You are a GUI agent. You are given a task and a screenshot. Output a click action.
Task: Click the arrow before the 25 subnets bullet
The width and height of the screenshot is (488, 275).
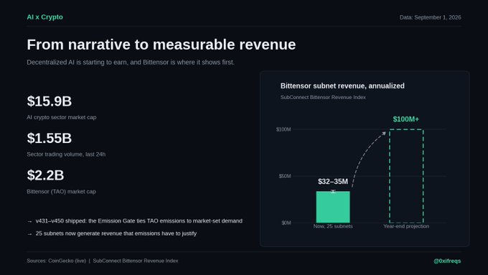[29, 234]
